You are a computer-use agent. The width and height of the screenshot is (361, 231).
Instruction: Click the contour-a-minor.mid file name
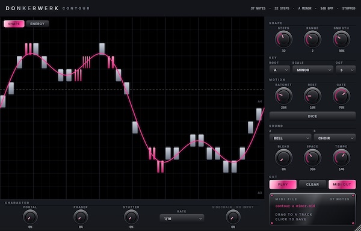click(x=295, y=206)
